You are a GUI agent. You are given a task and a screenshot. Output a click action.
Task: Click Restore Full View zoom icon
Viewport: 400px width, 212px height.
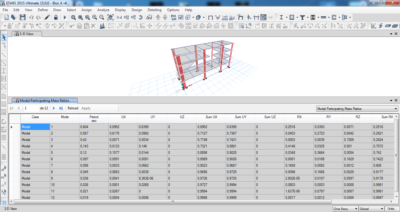(81, 17)
